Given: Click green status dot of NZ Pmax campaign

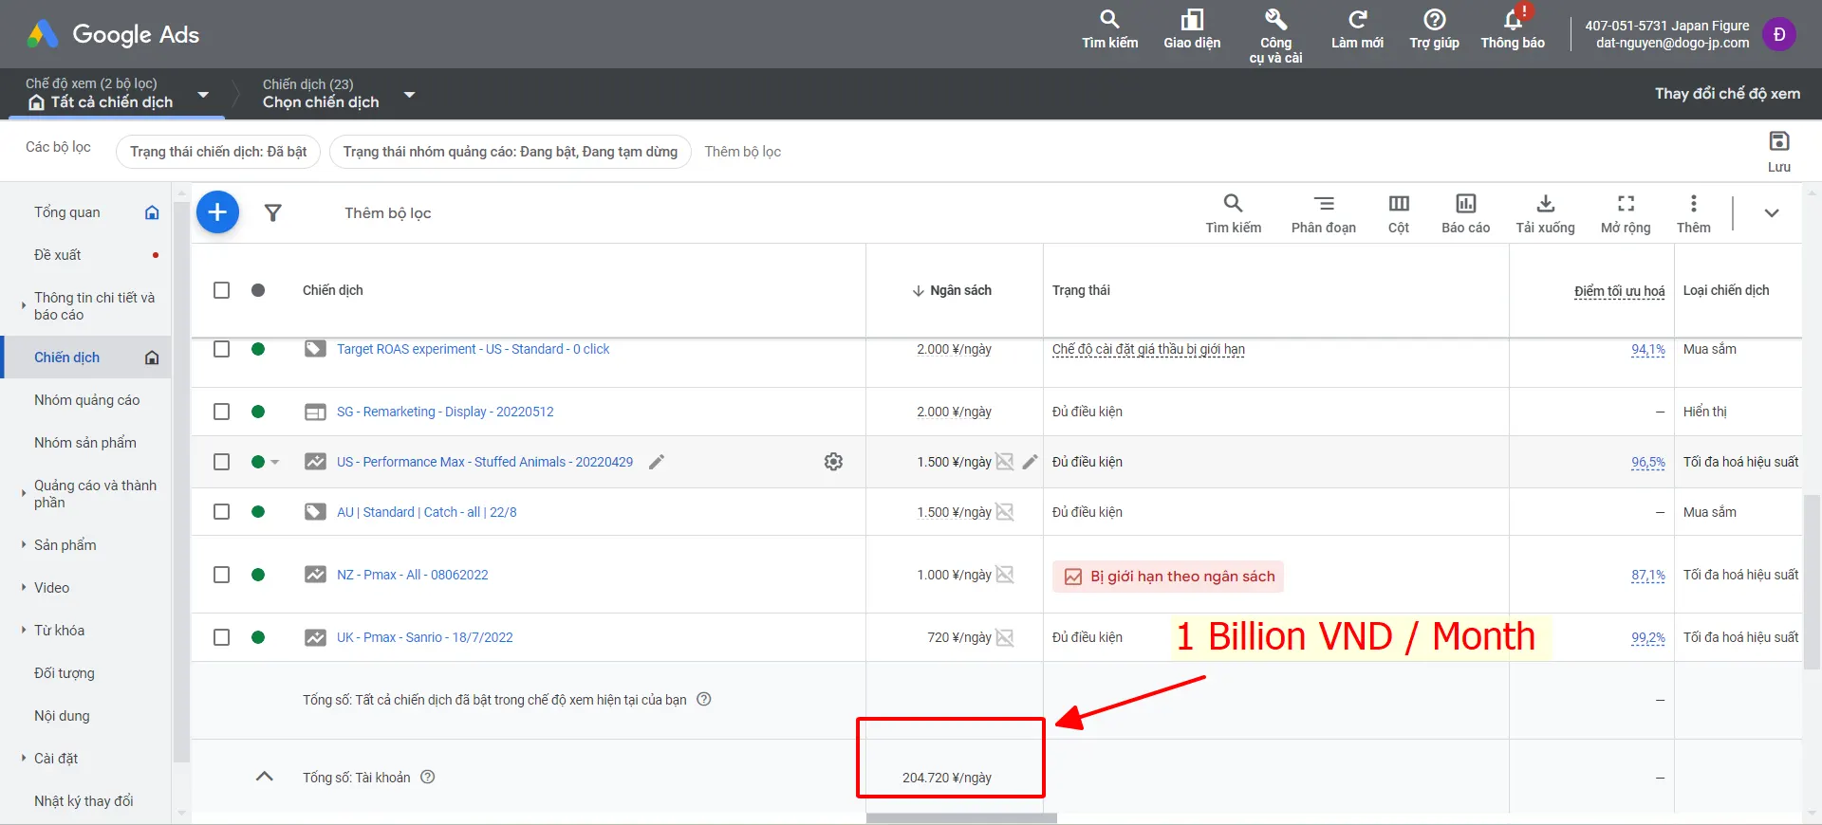Looking at the screenshot, I should pos(258,575).
